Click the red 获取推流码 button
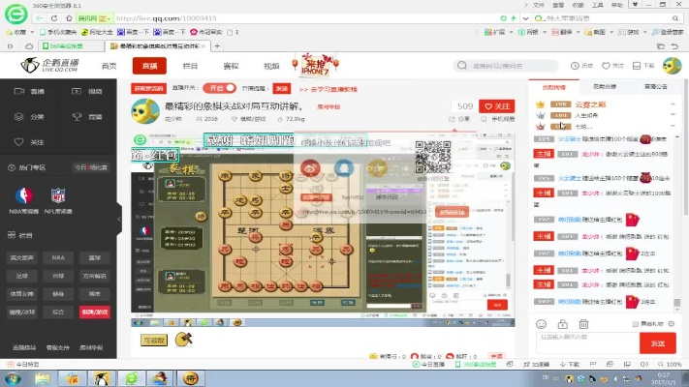Image resolution: width=689 pixels, height=387 pixels. coord(148,89)
